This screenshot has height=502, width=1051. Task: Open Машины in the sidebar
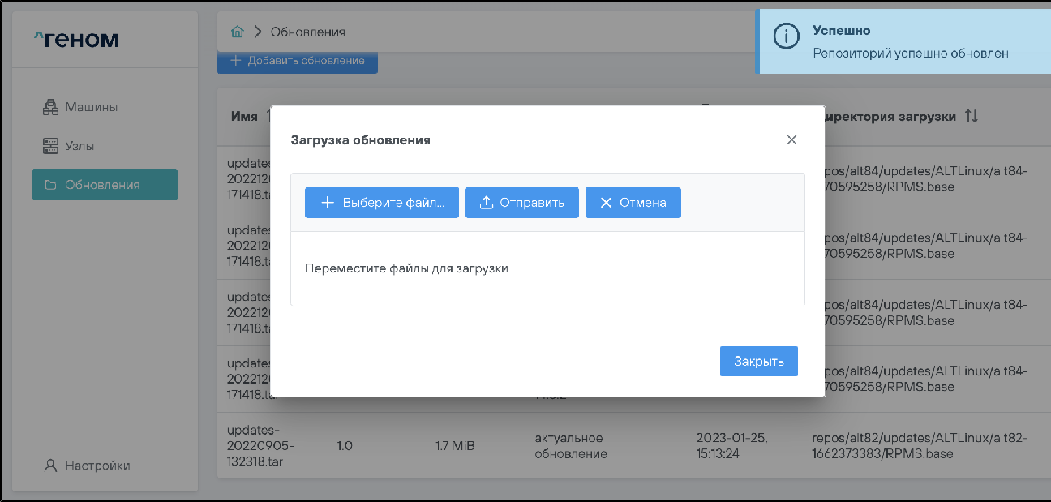click(91, 107)
